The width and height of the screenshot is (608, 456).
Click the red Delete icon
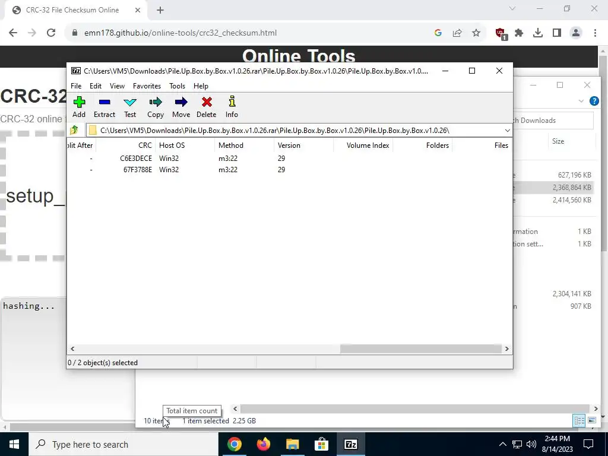(x=206, y=107)
